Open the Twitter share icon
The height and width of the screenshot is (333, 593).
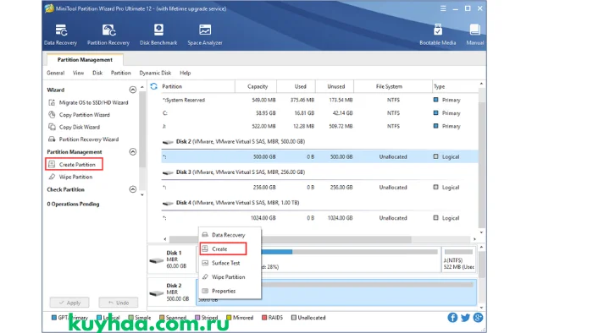[x=465, y=318]
